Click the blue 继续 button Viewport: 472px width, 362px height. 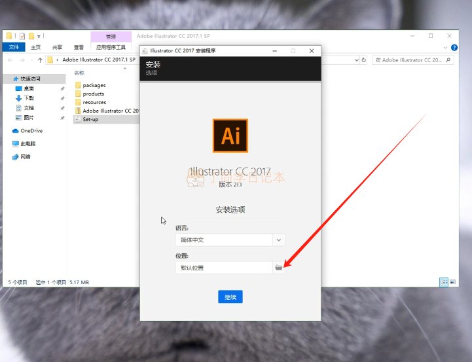tap(230, 297)
